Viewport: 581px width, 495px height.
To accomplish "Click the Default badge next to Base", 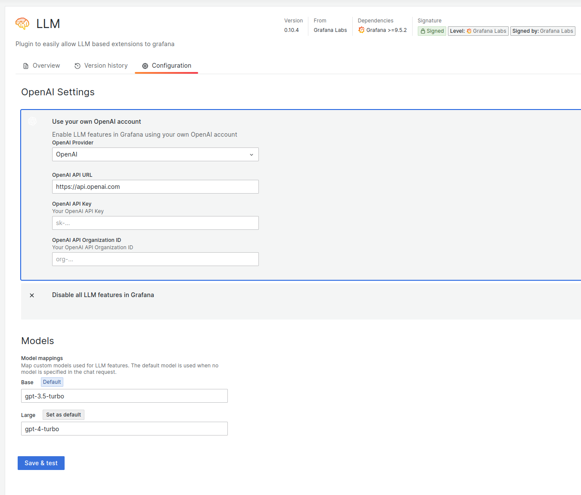I will [x=52, y=382].
